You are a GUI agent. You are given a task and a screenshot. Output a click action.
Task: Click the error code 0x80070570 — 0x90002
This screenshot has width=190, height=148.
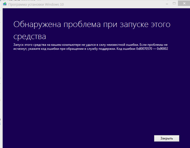coord(152,49)
